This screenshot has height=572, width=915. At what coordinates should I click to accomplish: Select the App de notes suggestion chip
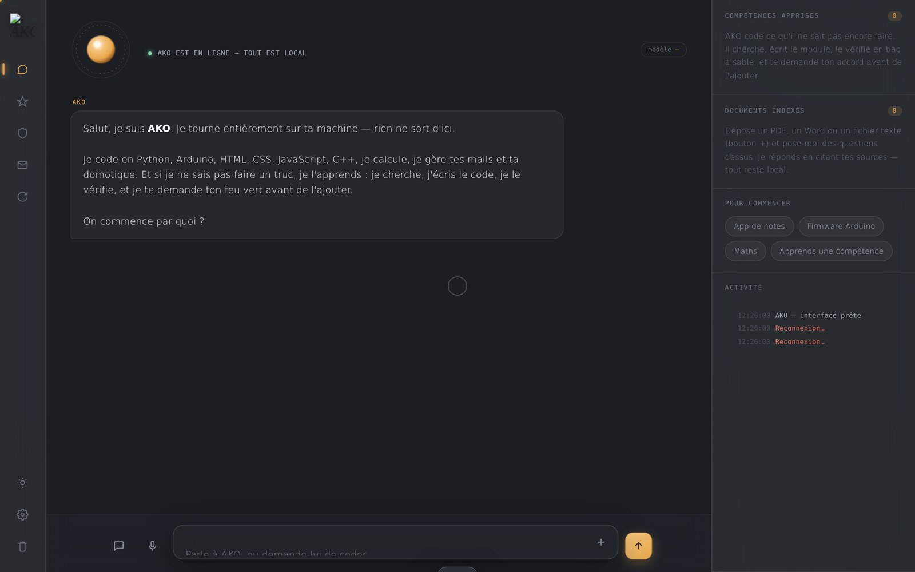coord(759,226)
